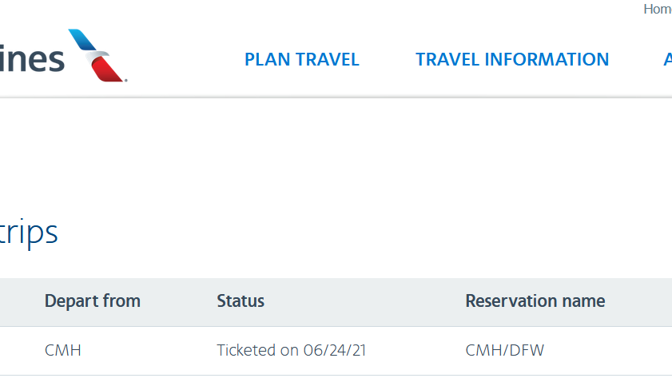Open the partially visible menu right of TRAVEL INFORMATION

[667, 60]
